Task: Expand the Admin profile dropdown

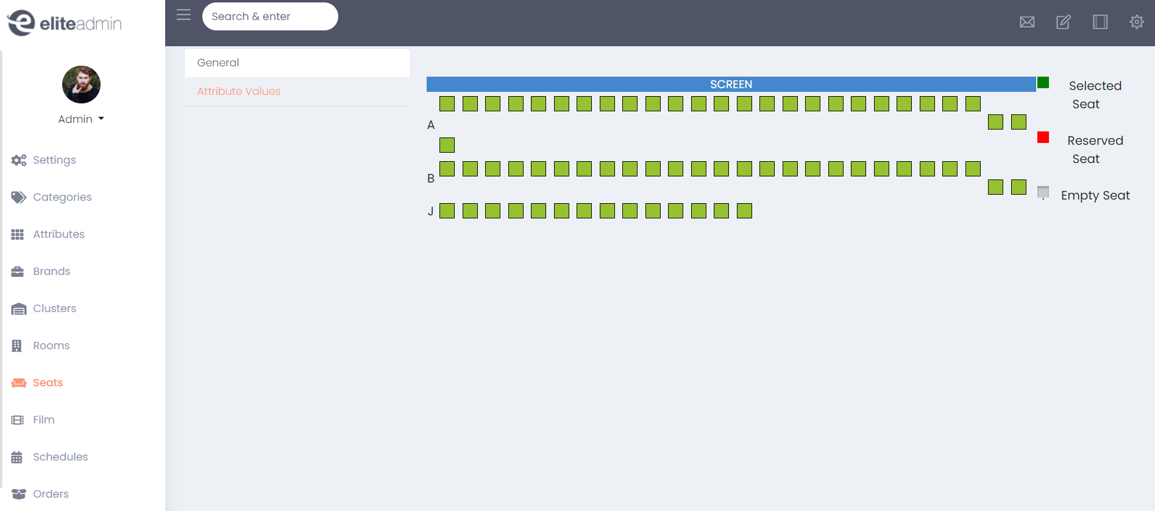Action: point(81,119)
